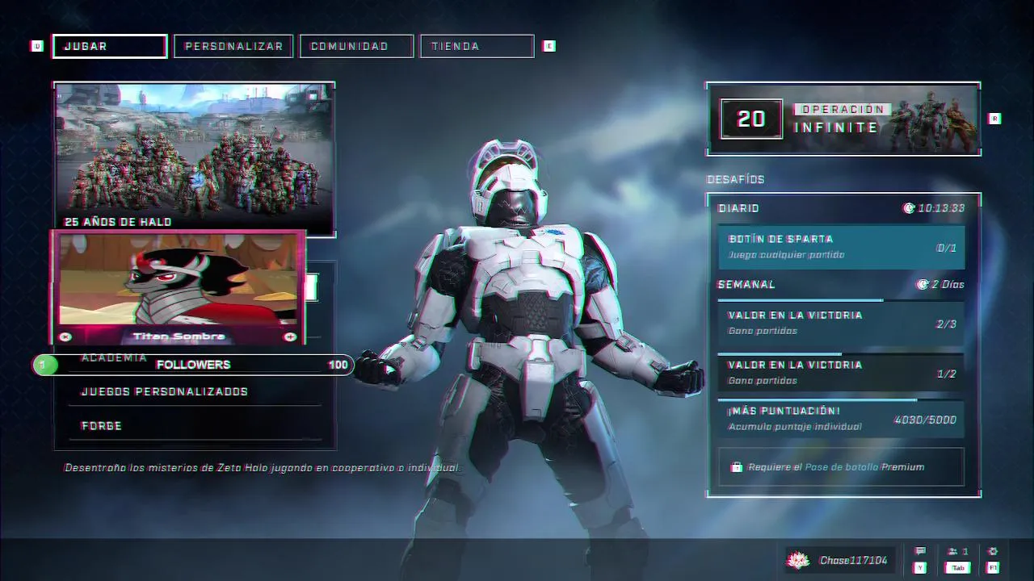Image resolution: width=1034 pixels, height=581 pixels.
Task: Select the VALOR EN LA VICTORIA 1/2 challenge
Action: click(x=841, y=373)
